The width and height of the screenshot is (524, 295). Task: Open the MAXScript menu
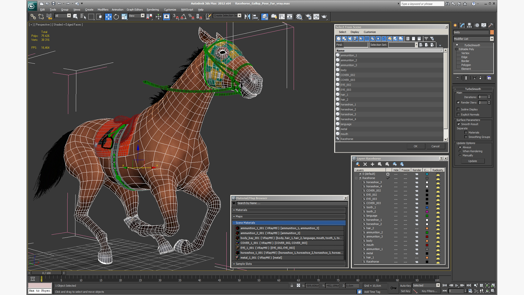coord(187,10)
